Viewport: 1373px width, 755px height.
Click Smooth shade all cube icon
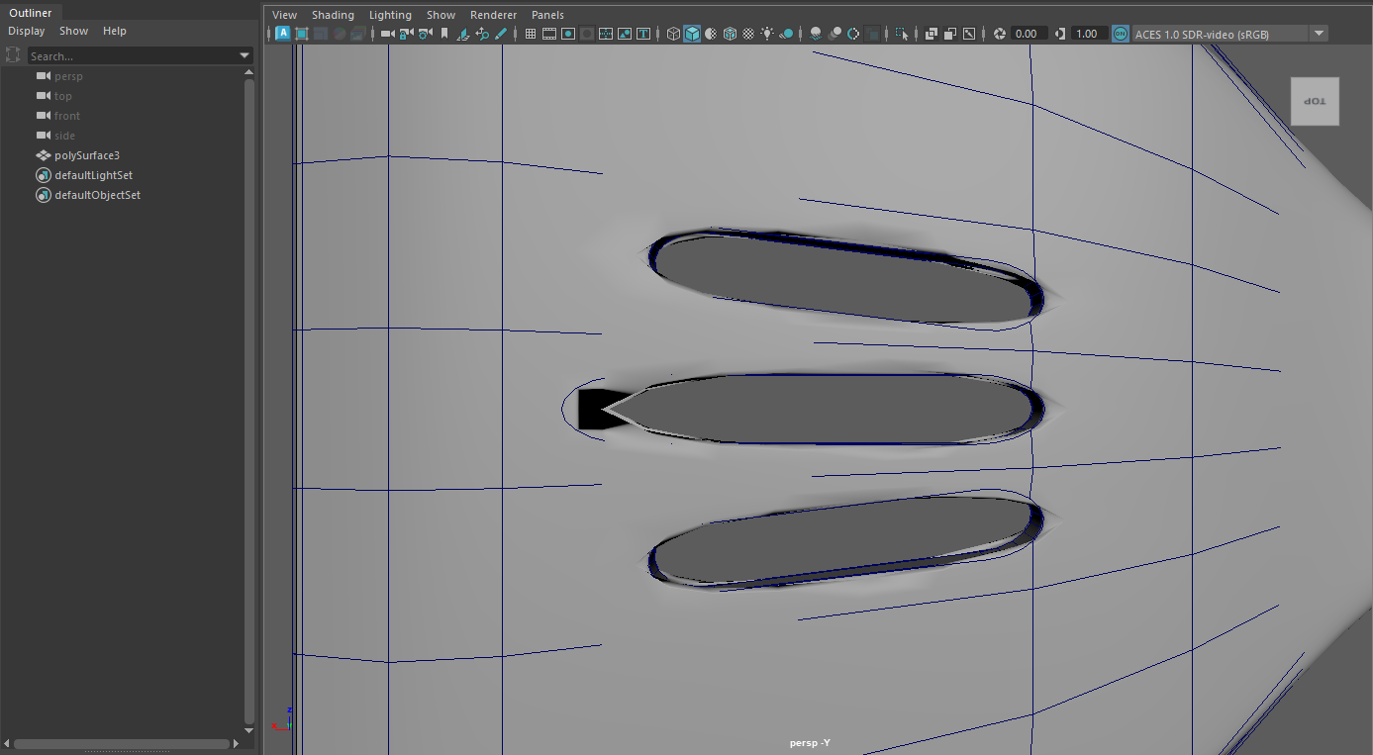click(692, 34)
